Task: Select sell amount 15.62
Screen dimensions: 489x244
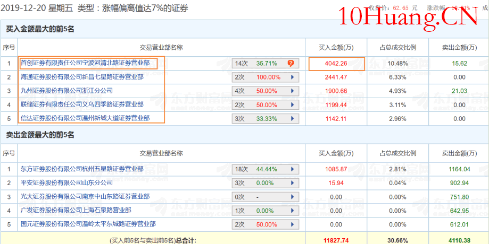Action: (x=459, y=64)
